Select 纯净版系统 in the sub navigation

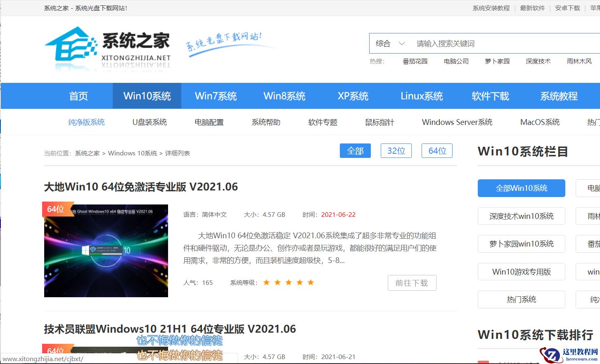coord(86,122)
